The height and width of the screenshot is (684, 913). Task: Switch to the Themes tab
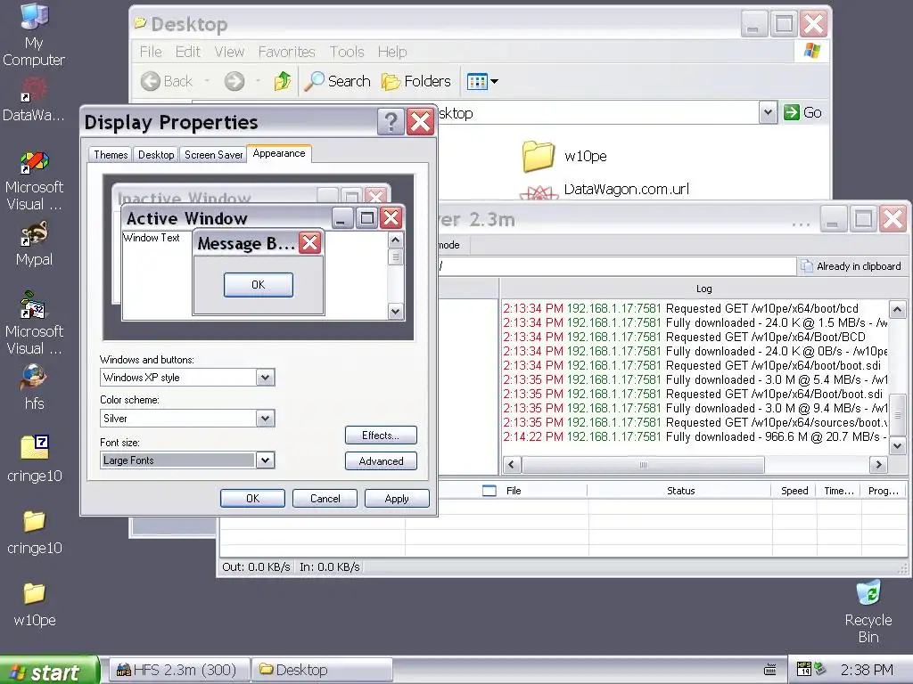coord(111,155)
